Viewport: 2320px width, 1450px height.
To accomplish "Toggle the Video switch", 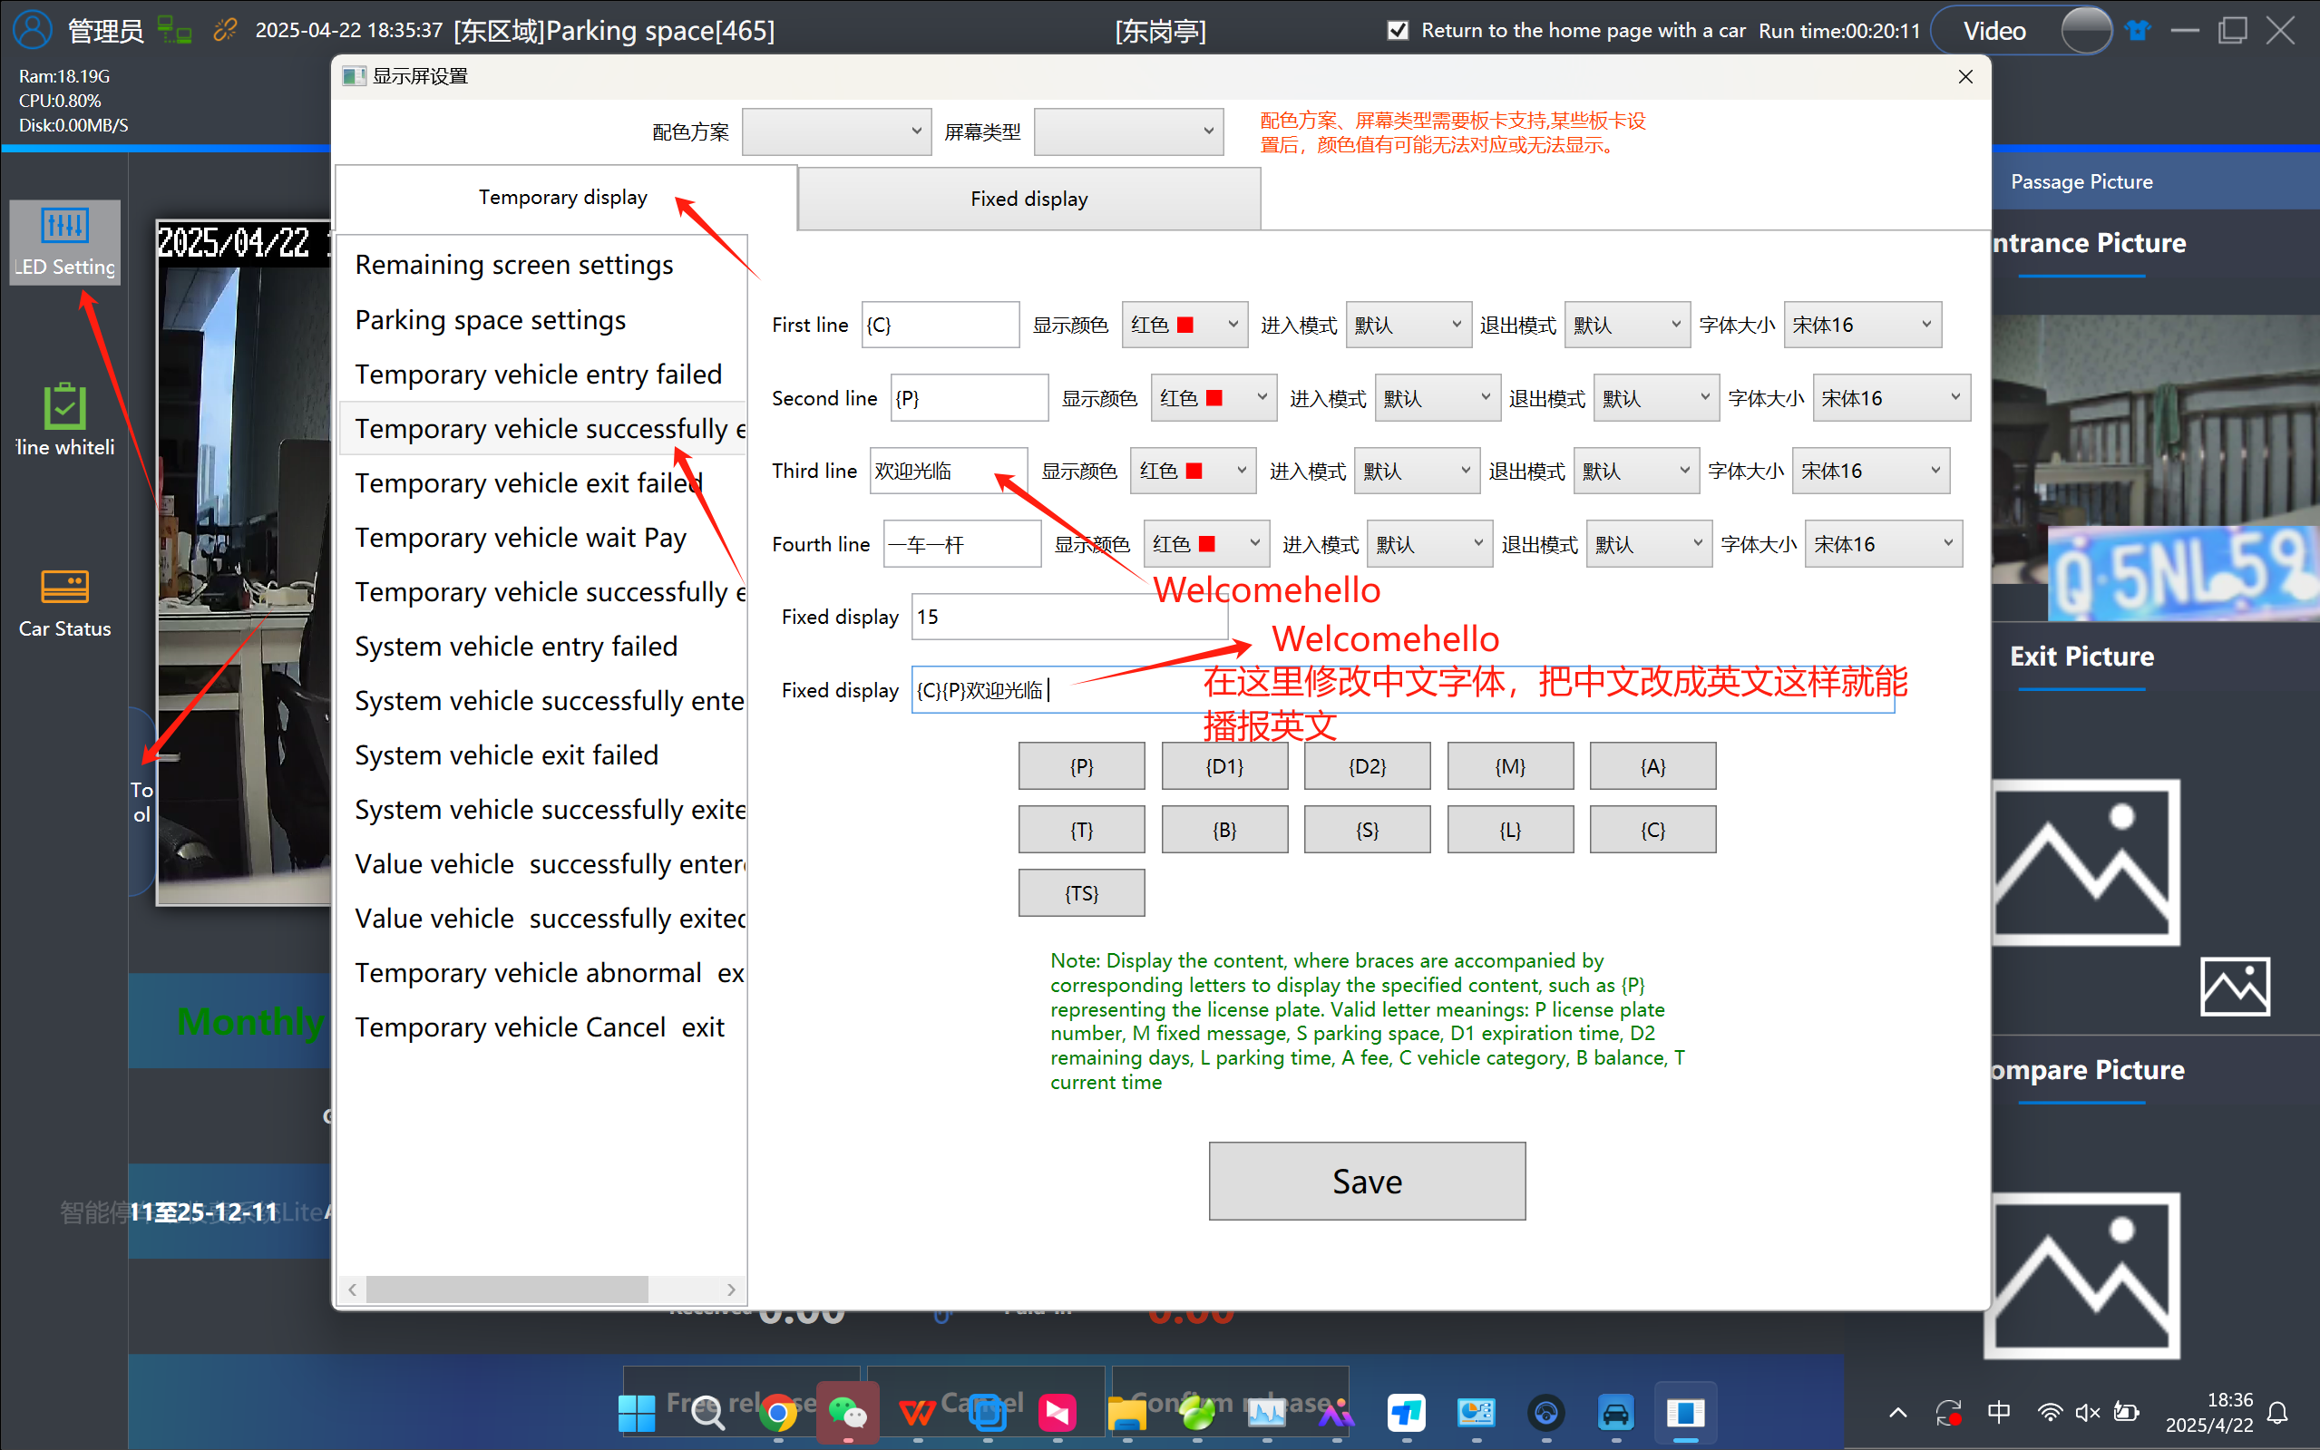I will click(2085, 30).
